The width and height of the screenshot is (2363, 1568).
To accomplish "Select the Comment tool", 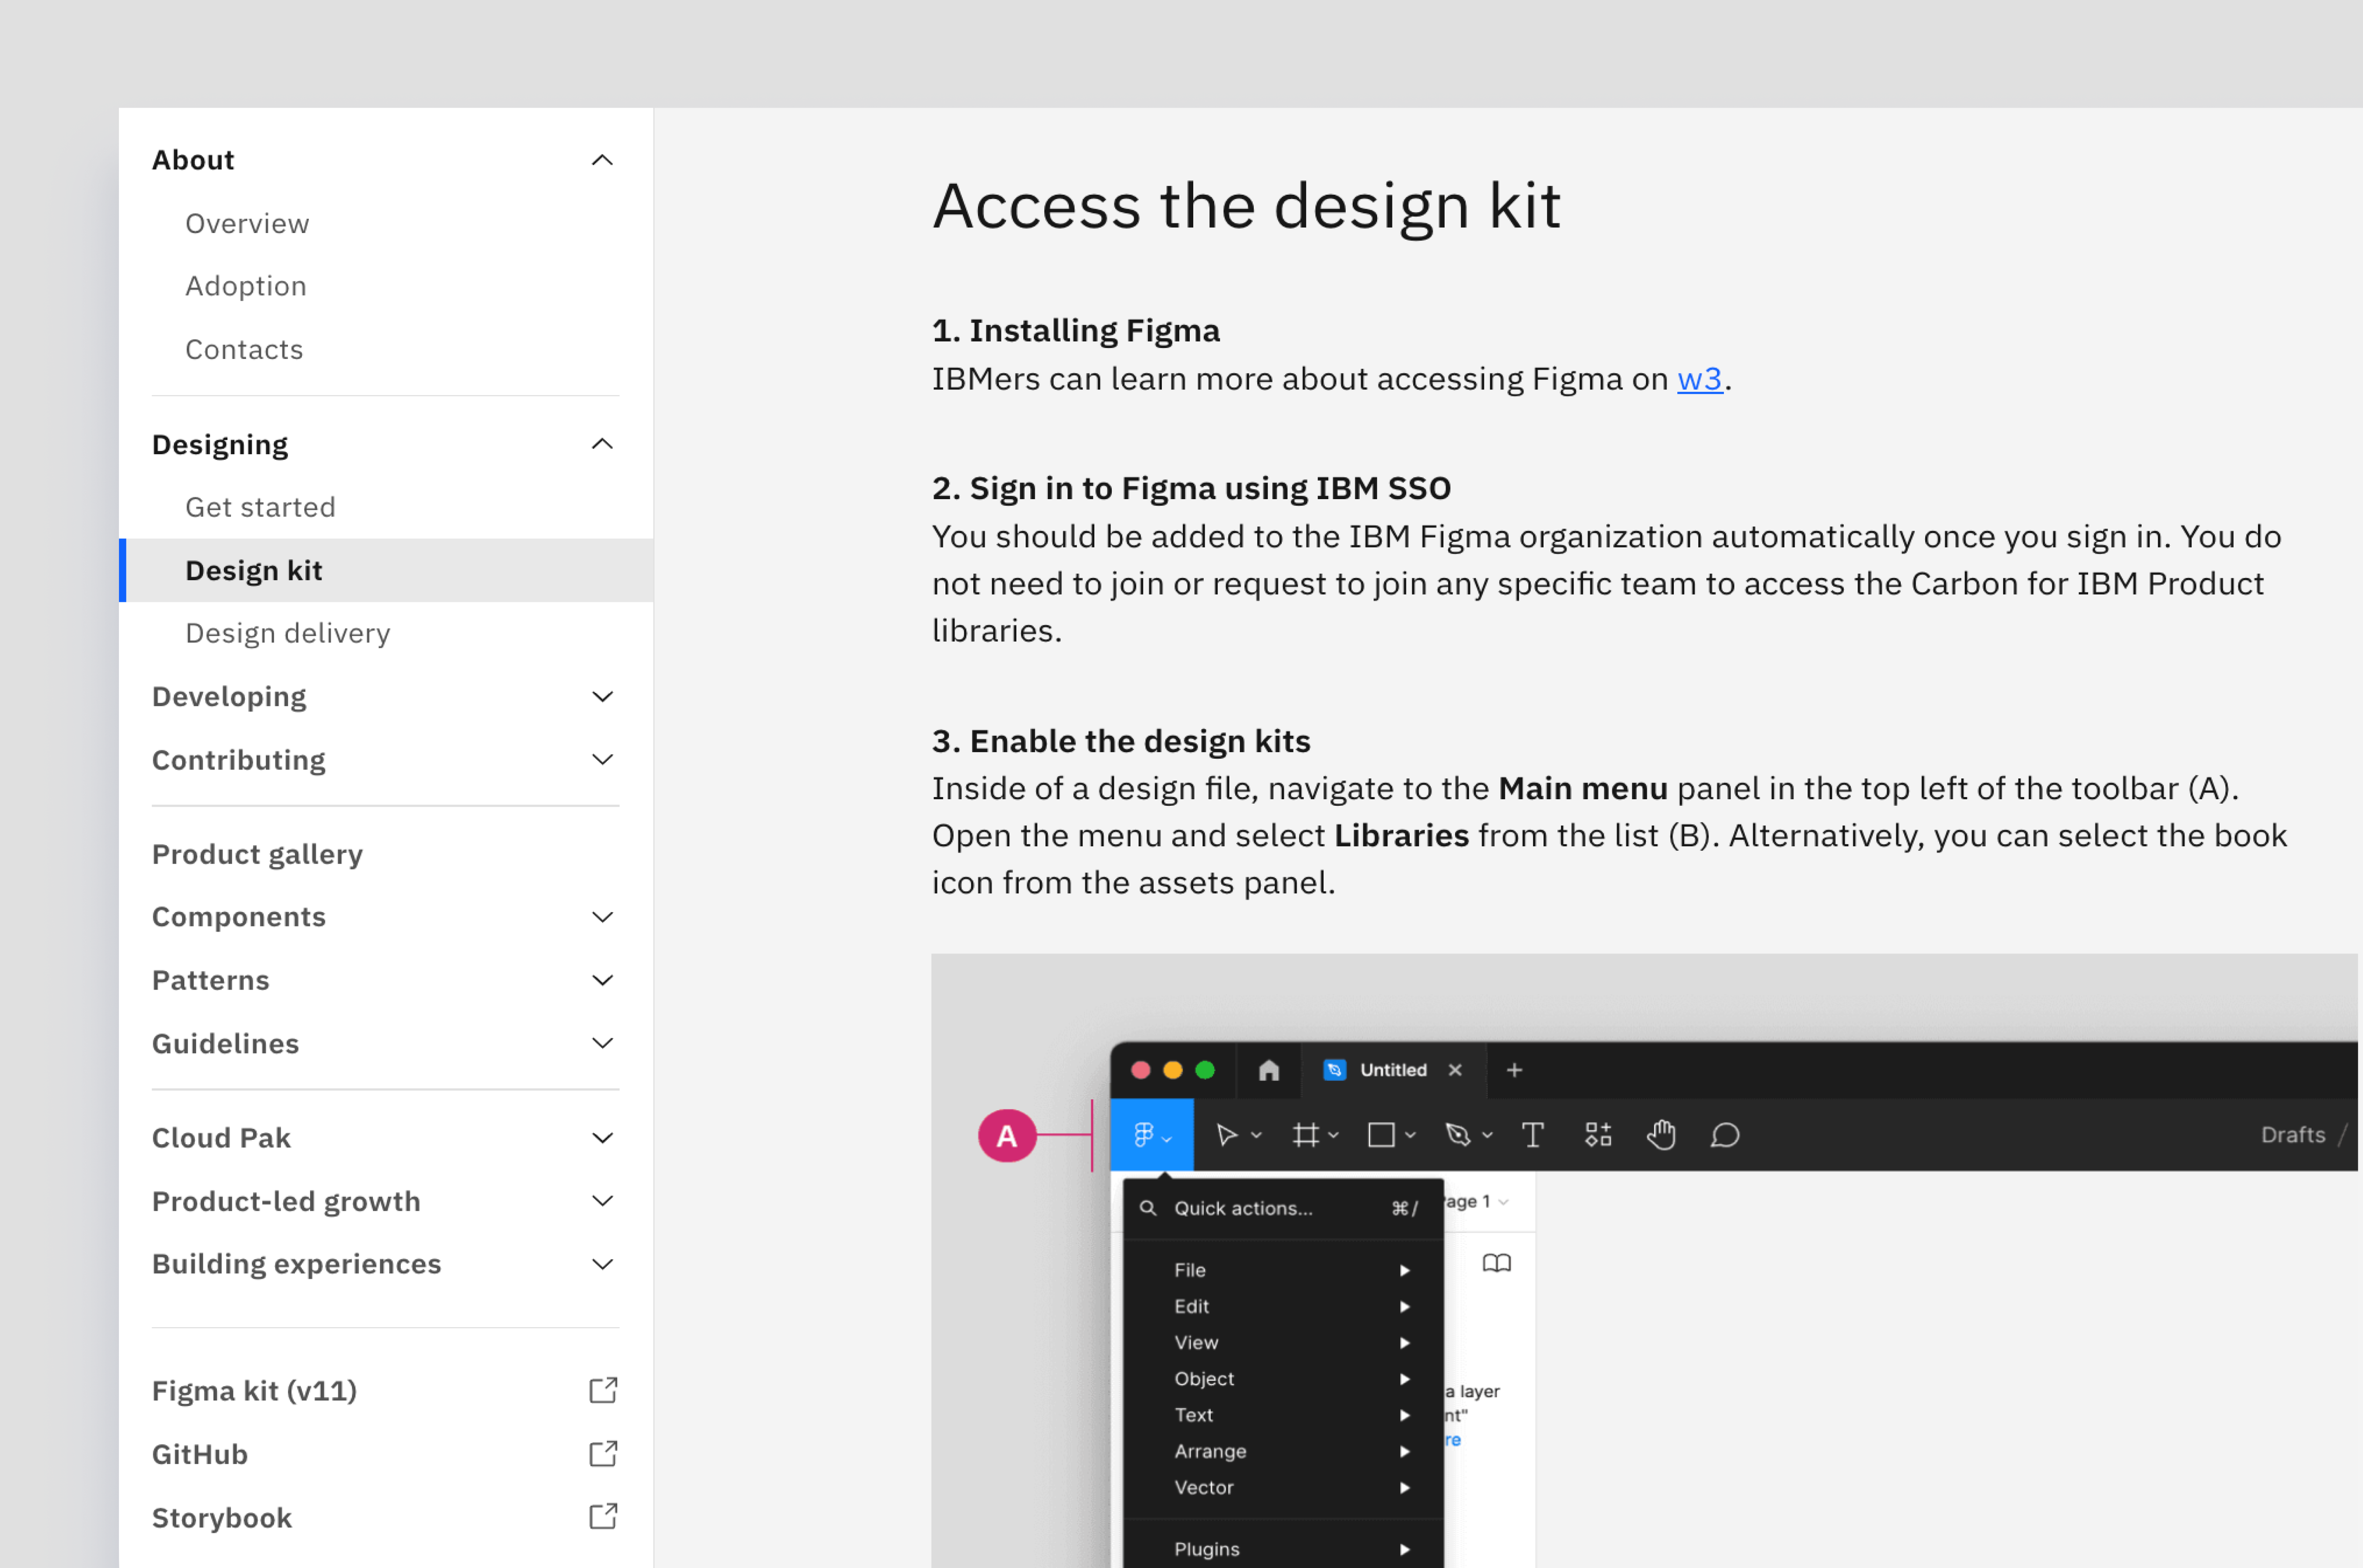I will [x=1725, y=1135].
